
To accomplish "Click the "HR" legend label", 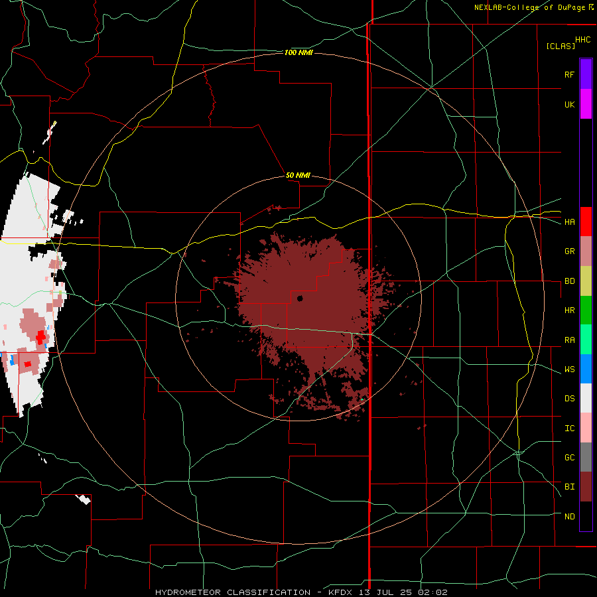I will coord(569,310).
